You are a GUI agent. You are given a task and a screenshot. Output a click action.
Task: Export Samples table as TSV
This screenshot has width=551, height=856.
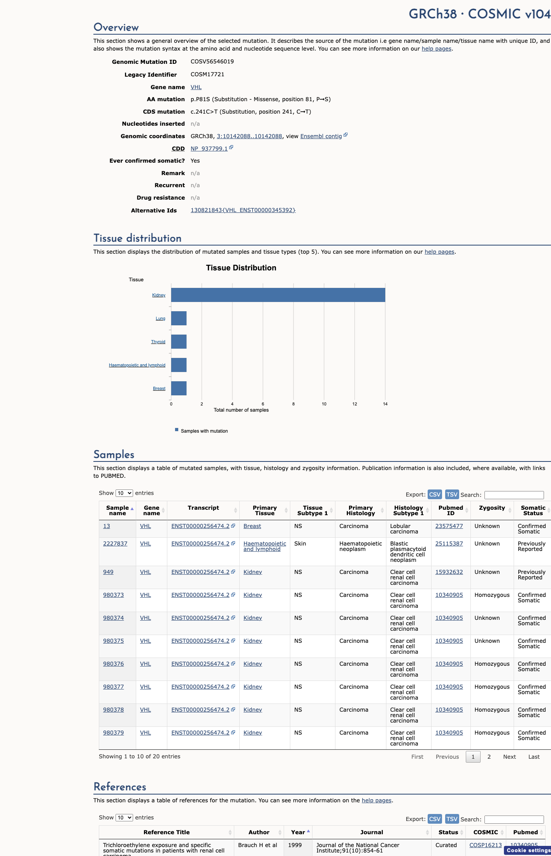[452, 495]
